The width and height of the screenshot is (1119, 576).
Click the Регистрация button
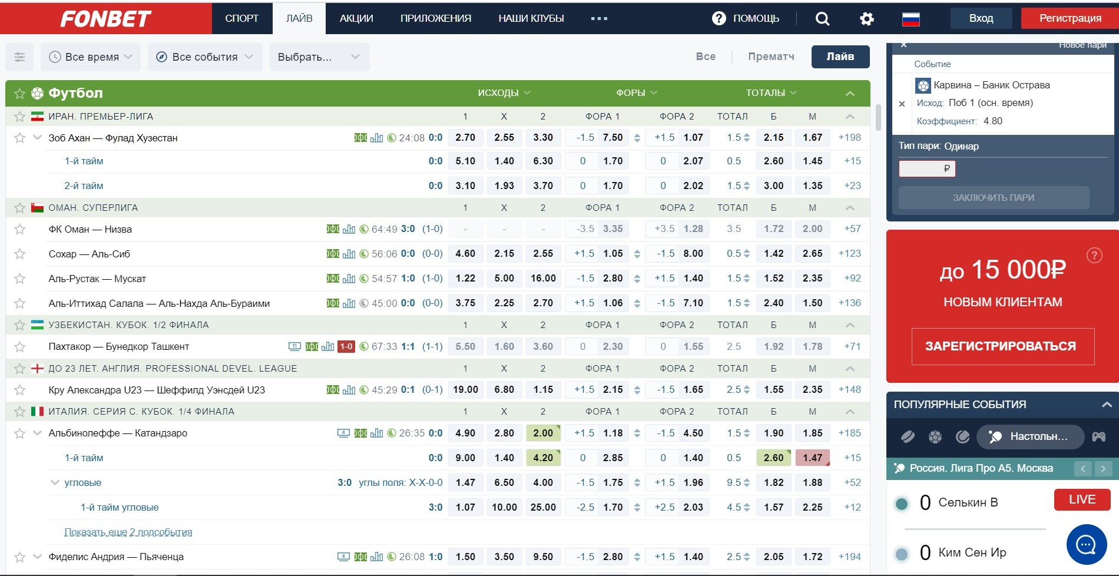pos(1070,18)
